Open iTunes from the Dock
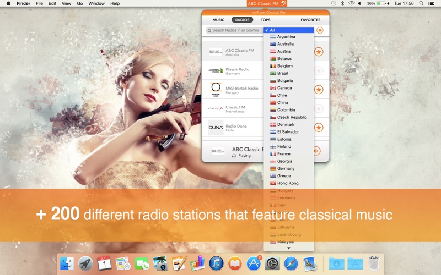Image resolution: width=441 pixels, height=275 pixels. (x=216, y=263)
